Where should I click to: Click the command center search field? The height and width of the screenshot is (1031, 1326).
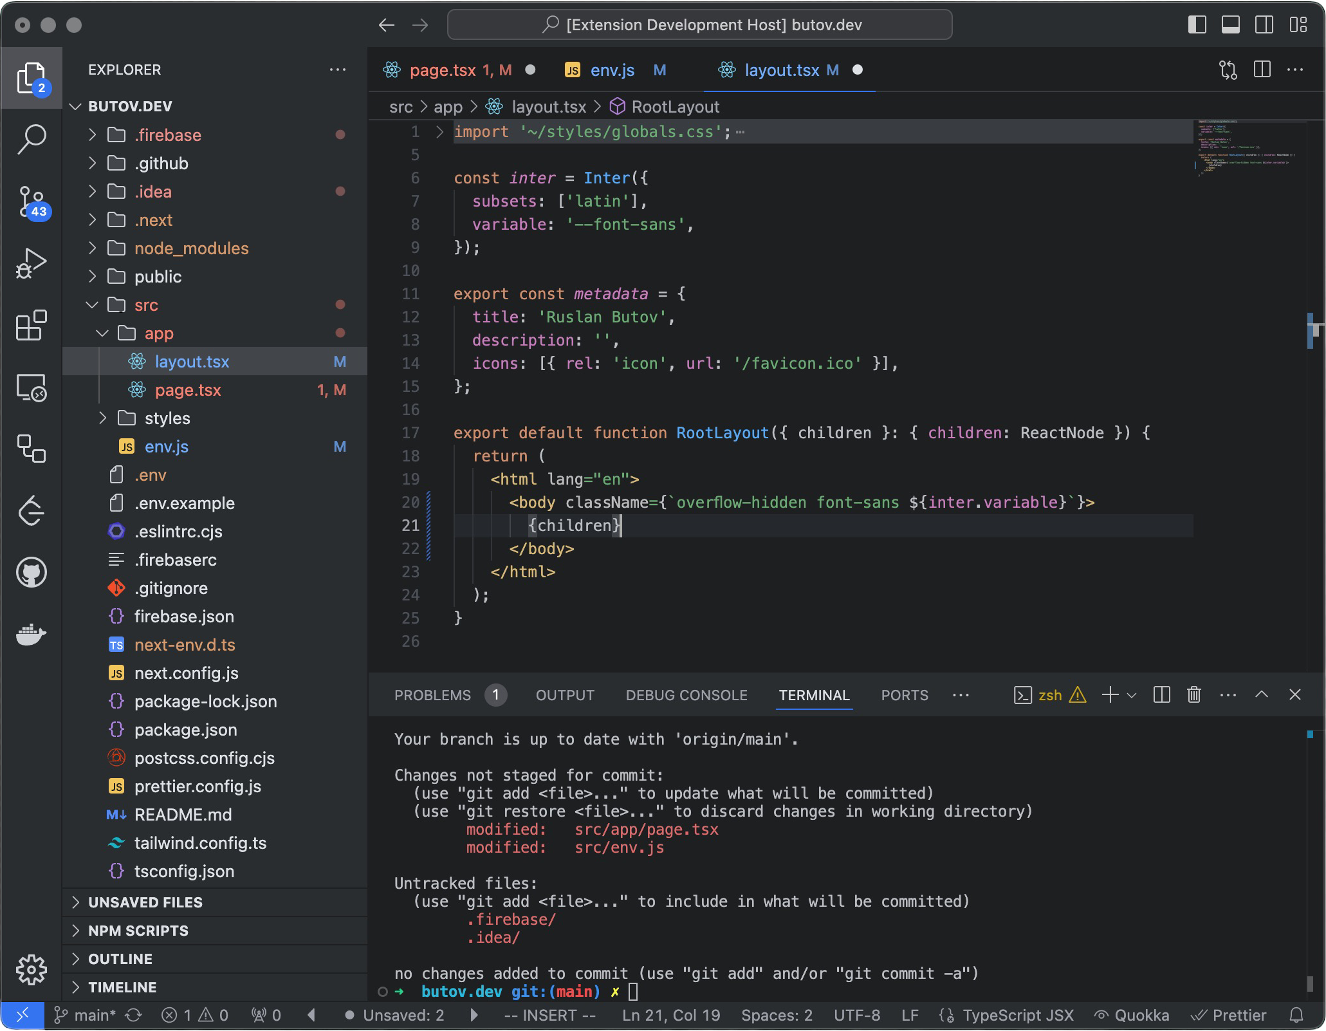pos(700,25)
